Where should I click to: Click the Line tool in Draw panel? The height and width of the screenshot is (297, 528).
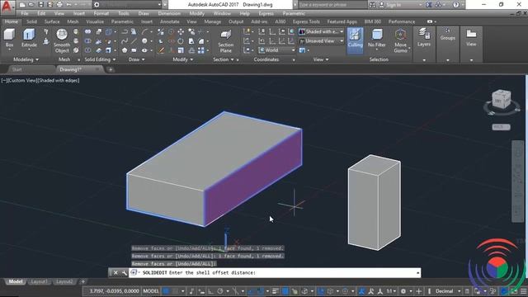pyautogui.click(x=134, y=41)
